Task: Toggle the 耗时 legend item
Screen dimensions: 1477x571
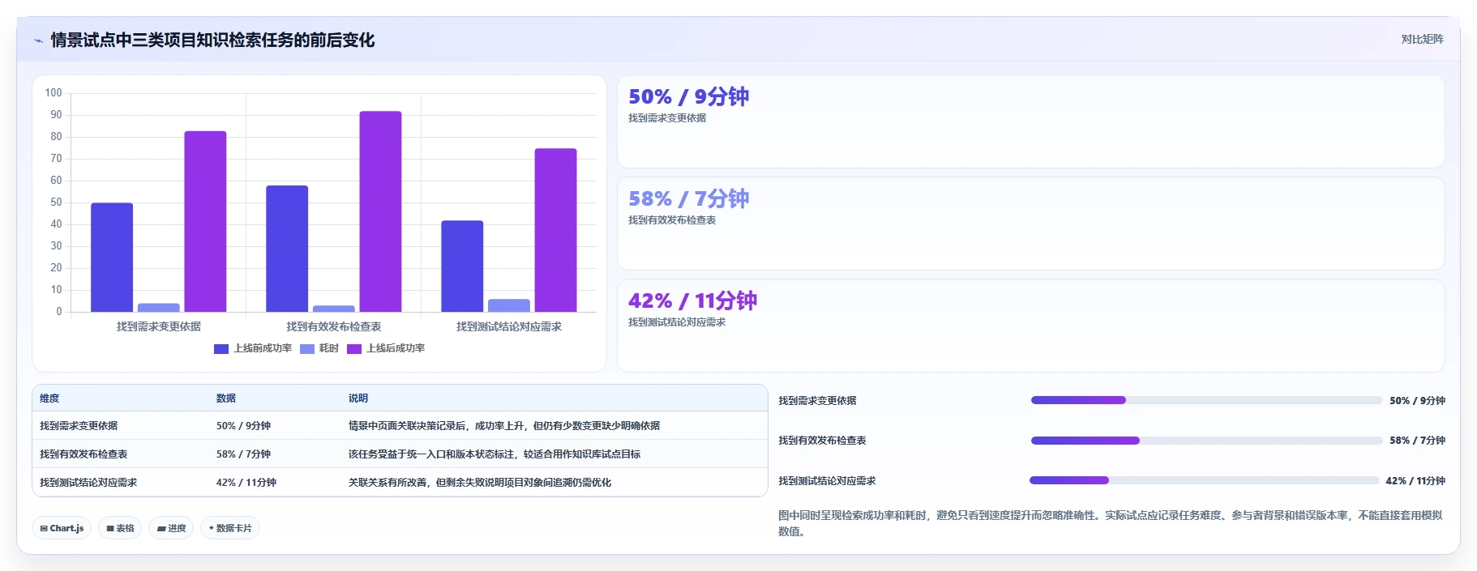Action: click(x=319, y=348)
